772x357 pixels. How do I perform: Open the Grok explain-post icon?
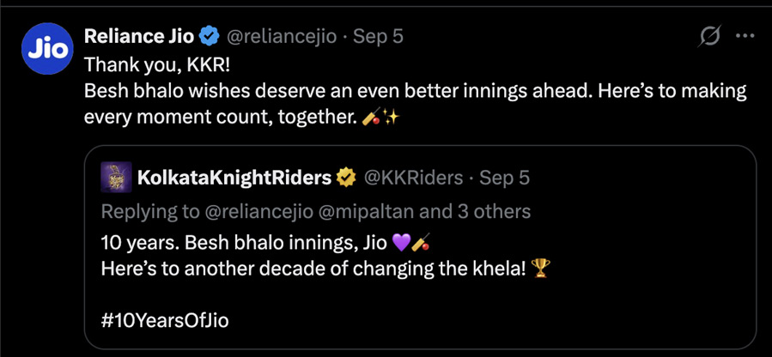point(710,36)
